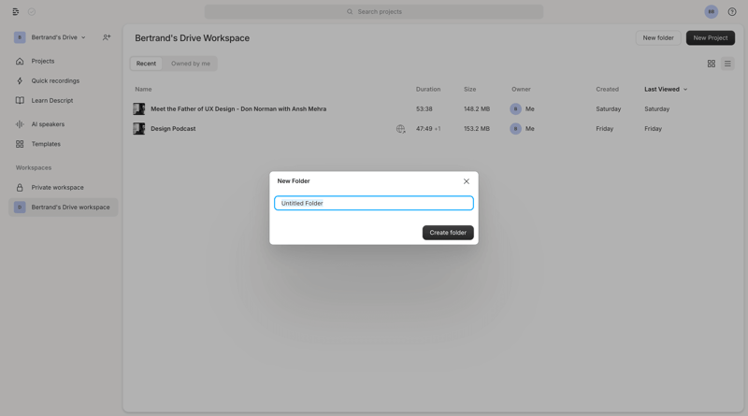Close the New Folder dialog
This screenshot has height=416, width=748.
[x=466, y=181]
